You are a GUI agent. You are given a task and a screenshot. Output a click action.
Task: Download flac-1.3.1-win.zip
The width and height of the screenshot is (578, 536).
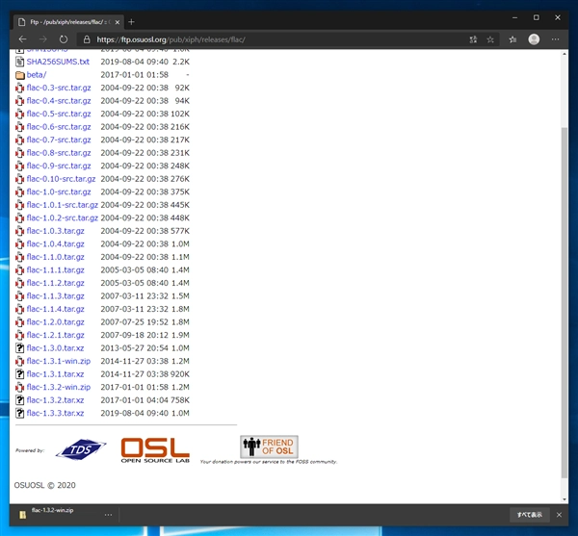click(59, 361)
